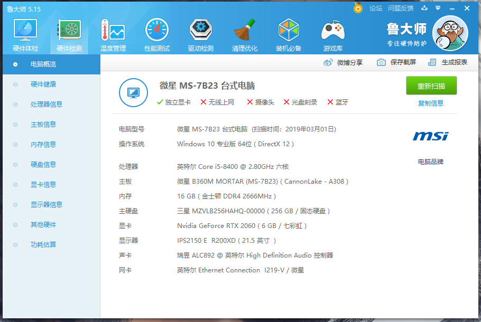
Task: Open 论坛 forum link
Action: (x=376, y=8)
